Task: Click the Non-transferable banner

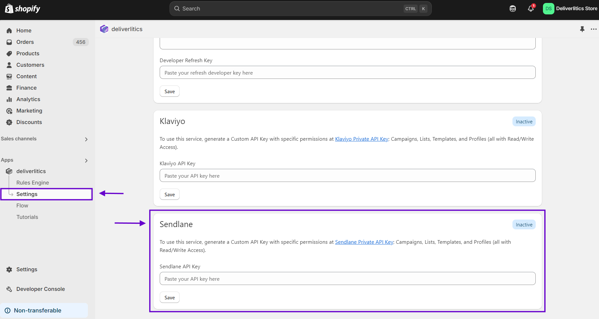Action: coord(44,310)
